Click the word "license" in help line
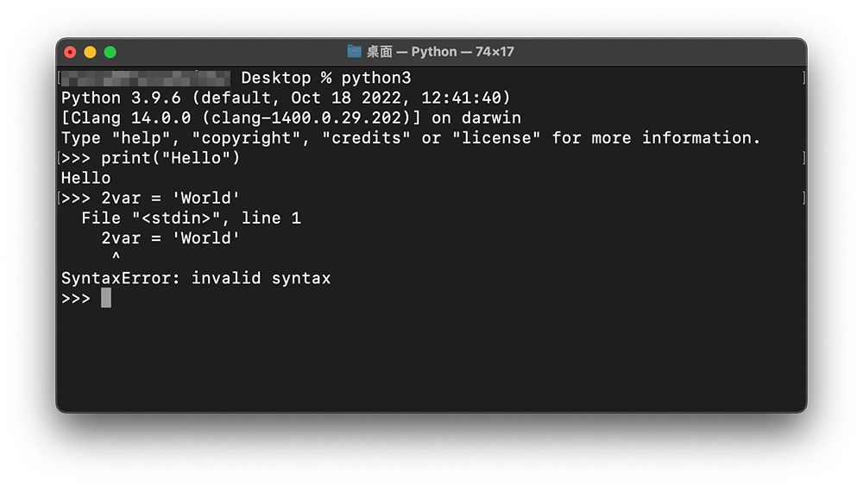 click(496, 138)
